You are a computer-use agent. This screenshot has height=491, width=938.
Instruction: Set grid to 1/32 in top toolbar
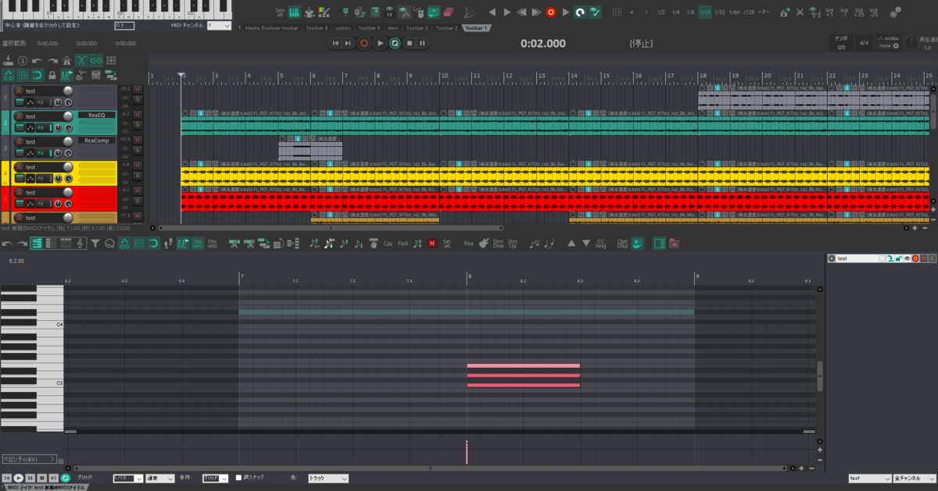(x=720, y=12)
